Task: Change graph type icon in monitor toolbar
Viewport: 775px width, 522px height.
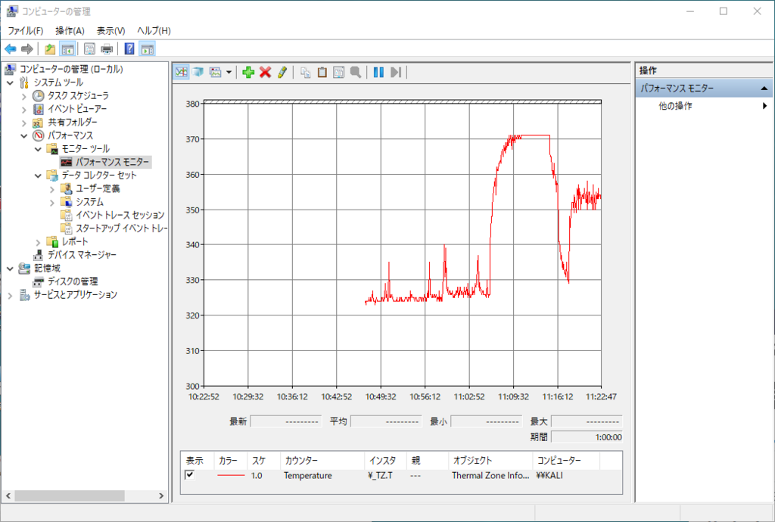Action: pos(216,72)
